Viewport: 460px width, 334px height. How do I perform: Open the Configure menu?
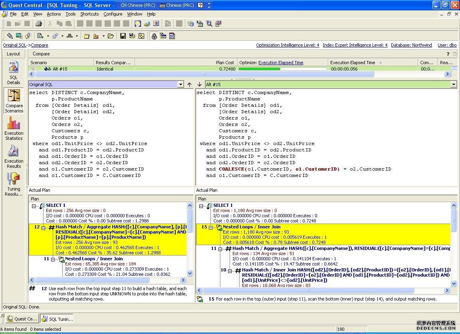tap(113, 14)
